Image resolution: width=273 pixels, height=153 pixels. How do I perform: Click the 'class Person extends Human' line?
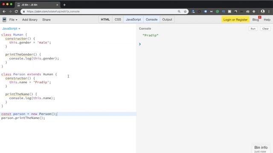[29, 74]
